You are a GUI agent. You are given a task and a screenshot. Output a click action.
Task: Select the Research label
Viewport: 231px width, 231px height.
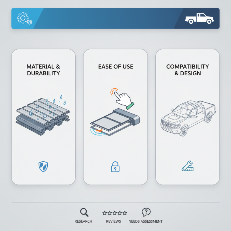[83, 221]
